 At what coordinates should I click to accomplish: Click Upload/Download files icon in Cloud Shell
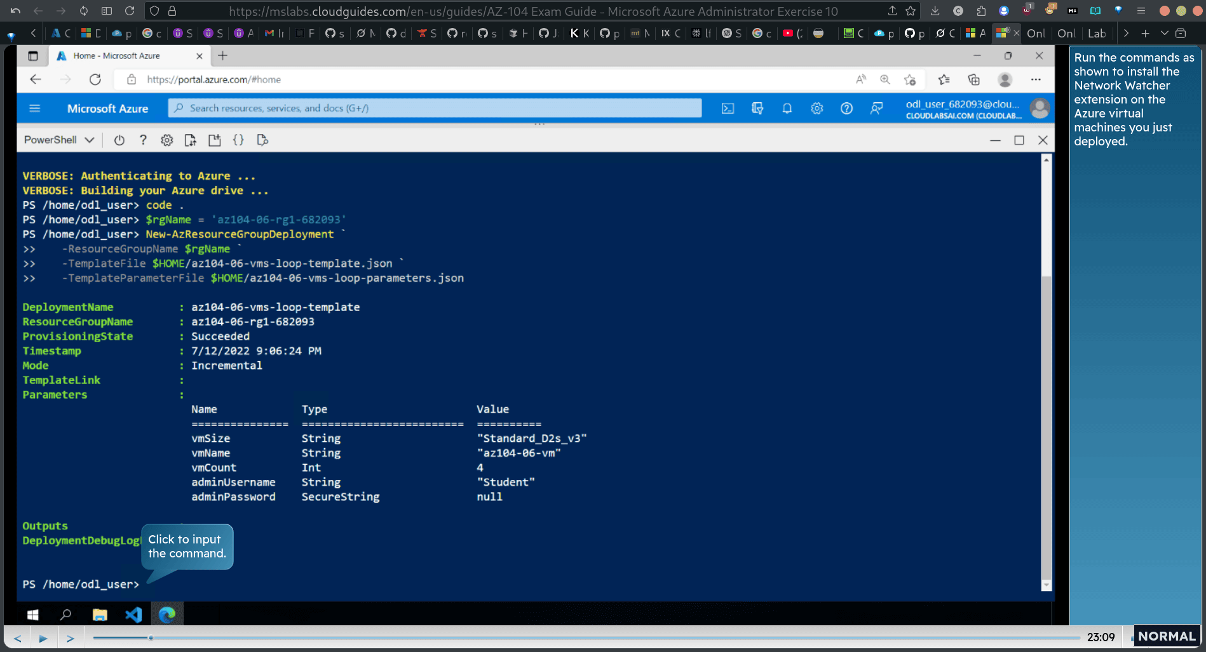point(190,140)
